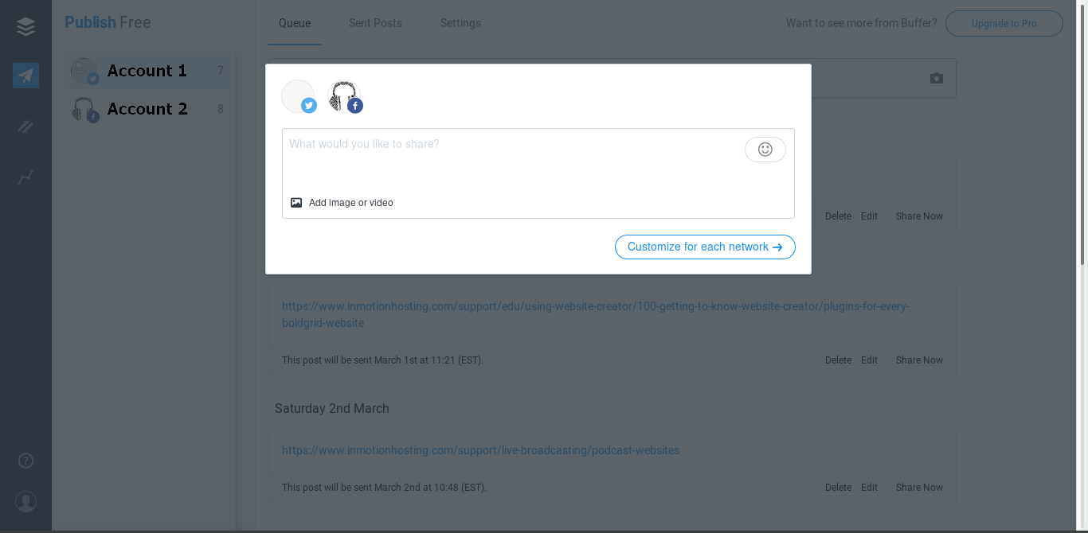The width and height of the screenshot is (1088, 533).
Task: Open the Reply icon in left sidebar
Action: (25, 126)
